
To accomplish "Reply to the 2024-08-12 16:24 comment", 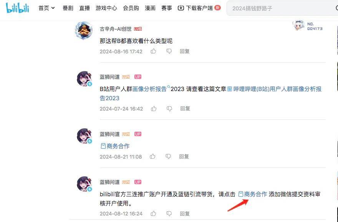I will pos(185,214).
